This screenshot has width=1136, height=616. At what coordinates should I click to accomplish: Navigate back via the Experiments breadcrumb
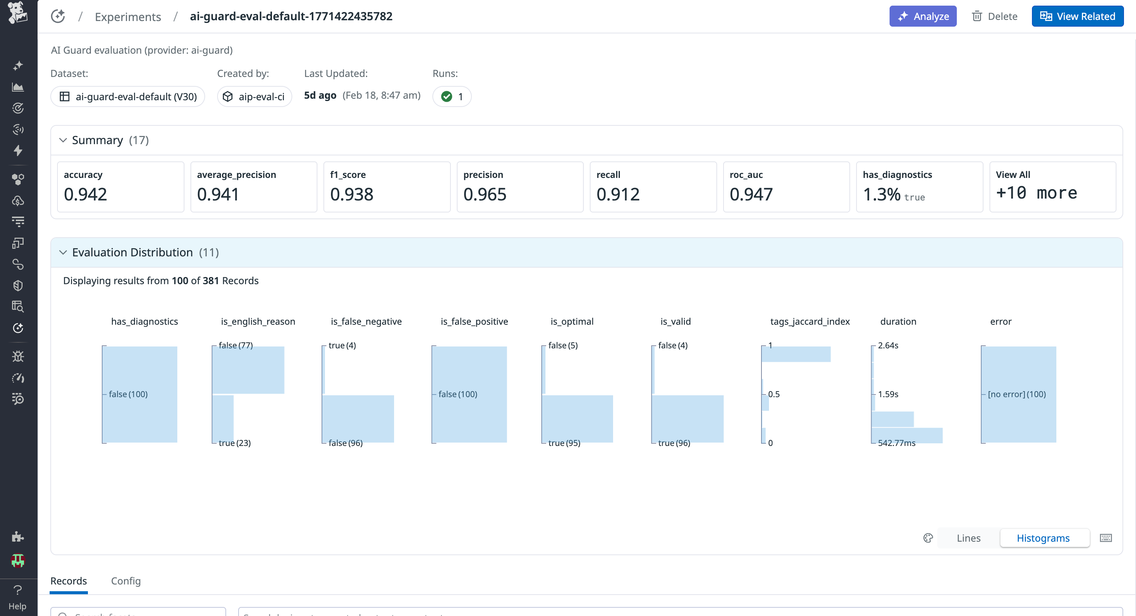click(x=127, y=16)
